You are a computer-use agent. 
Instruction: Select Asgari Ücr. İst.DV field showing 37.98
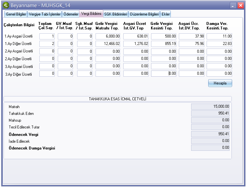tap(191, 36)
